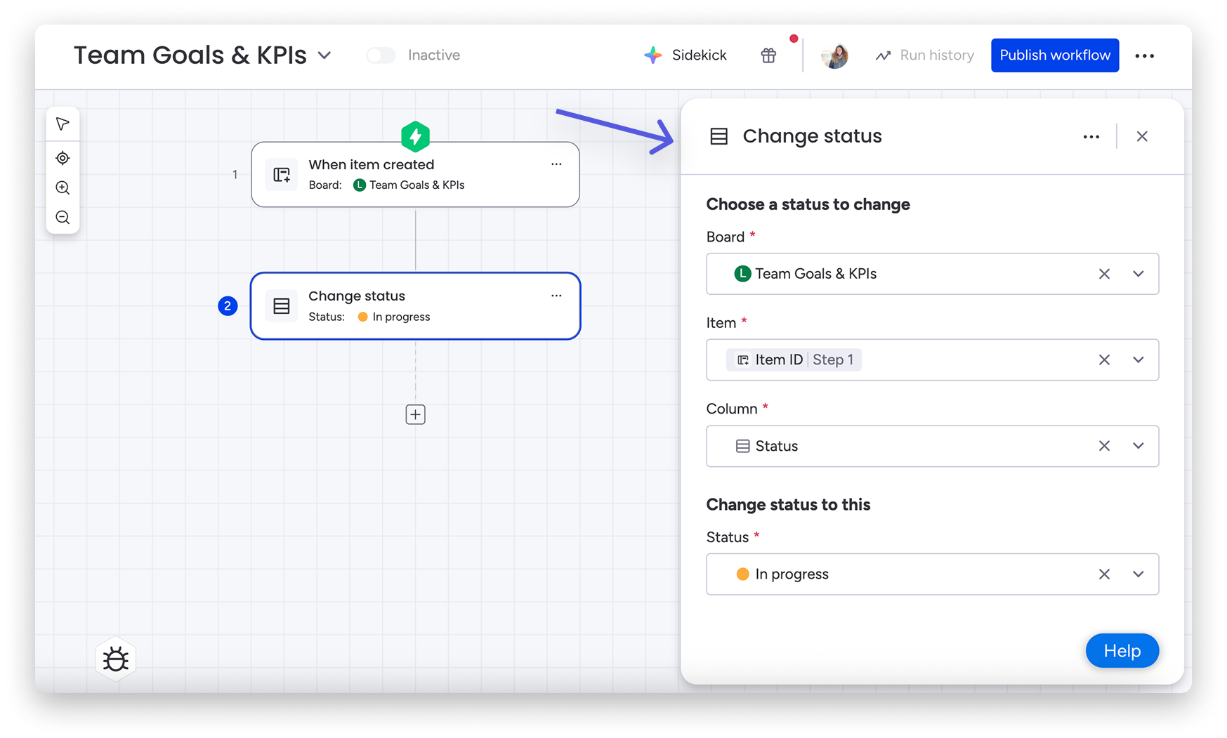The width and height of the screenshot is (1227, 738).
Task: Clear the Item field selection
Action: 1104,360
